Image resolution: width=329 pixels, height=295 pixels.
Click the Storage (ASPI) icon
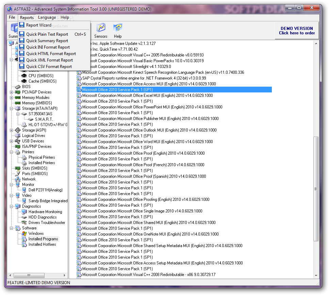[x=18, y=130]
